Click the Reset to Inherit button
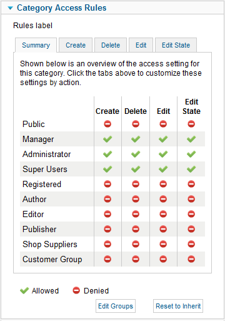 click(x=178, y=306)
